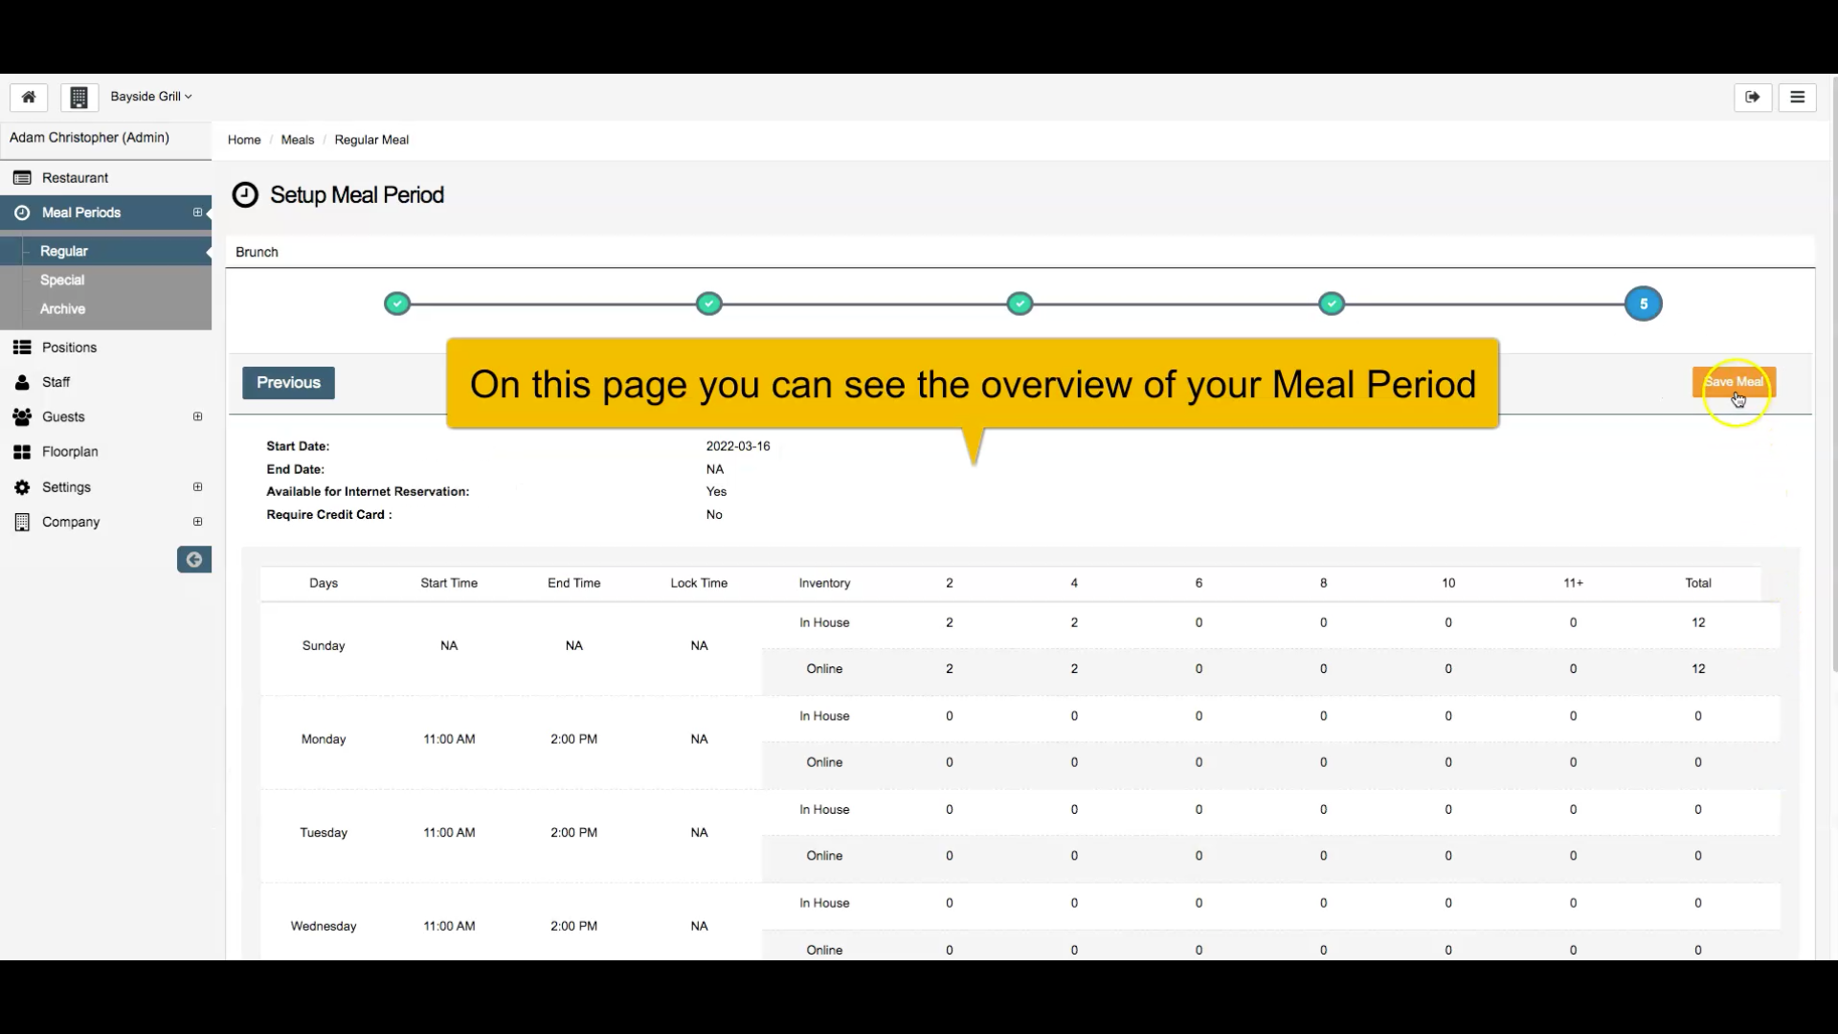Click the Staff person icon
Screen dimensions: 1838x1034
[22, 382]
